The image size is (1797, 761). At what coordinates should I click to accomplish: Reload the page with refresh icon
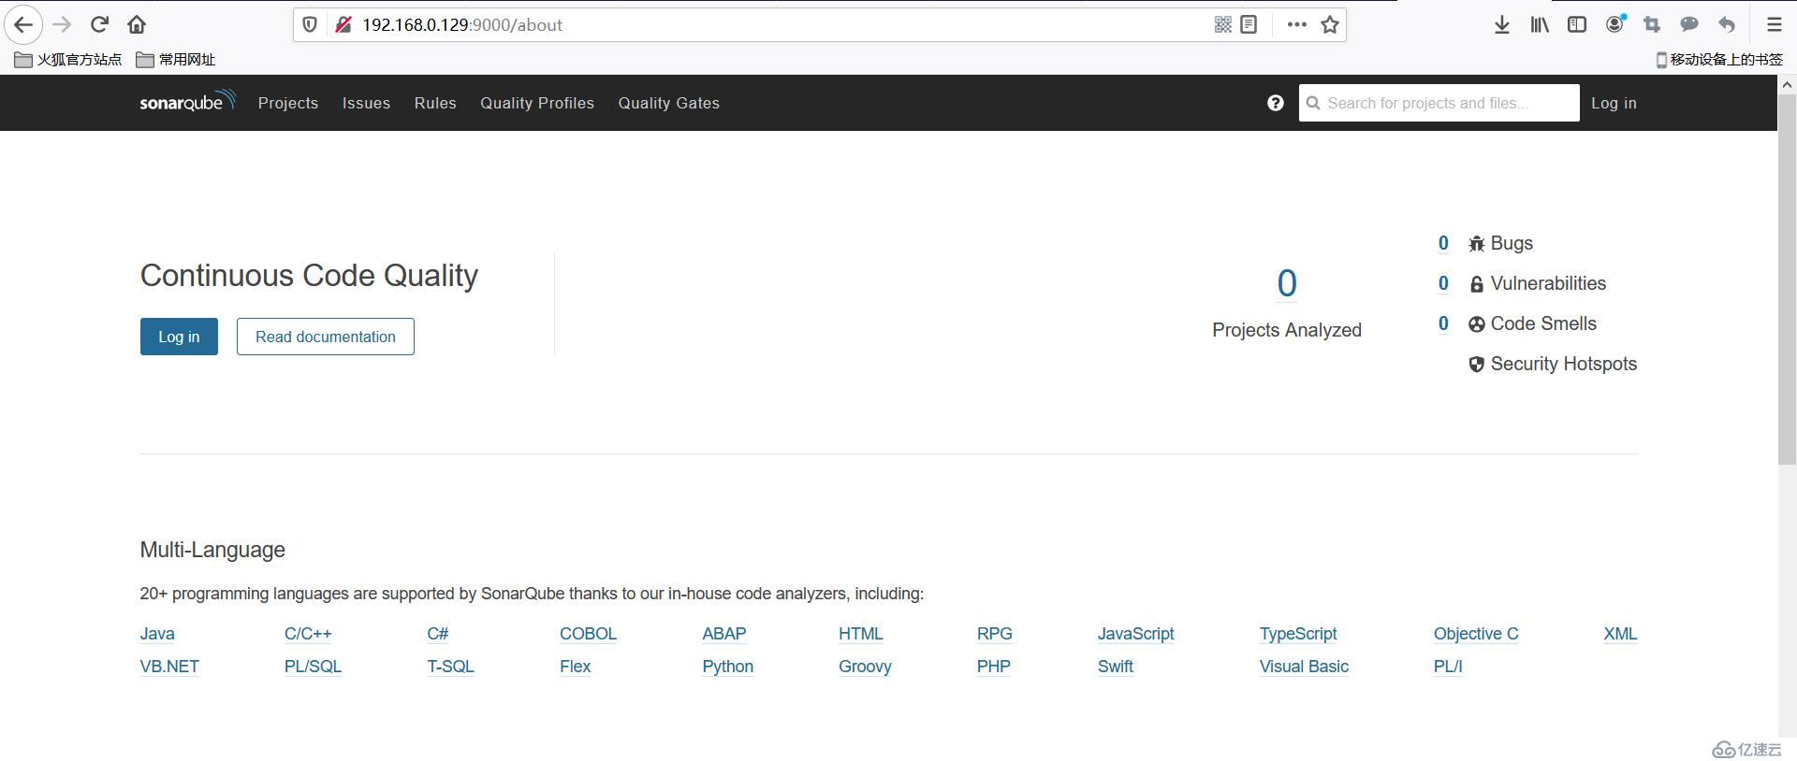[99, 24]
